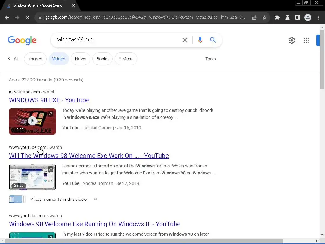Open the Extensions puzzle icon
Viewport: 325px width, 244px height.
277,18
